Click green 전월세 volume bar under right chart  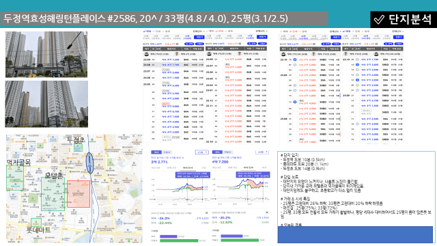pyautogui.click(x=240, y=240)
